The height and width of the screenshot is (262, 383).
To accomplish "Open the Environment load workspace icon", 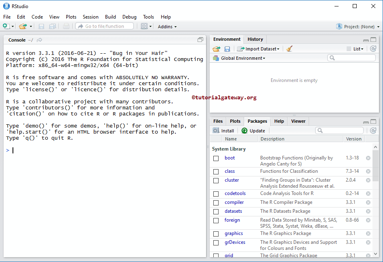I will click(x=216, y=48).
